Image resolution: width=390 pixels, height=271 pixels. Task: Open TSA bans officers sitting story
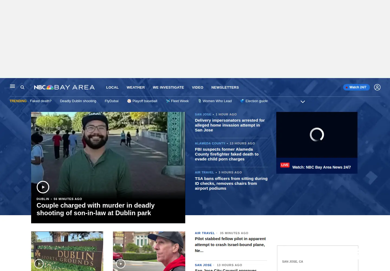(231, 183)
